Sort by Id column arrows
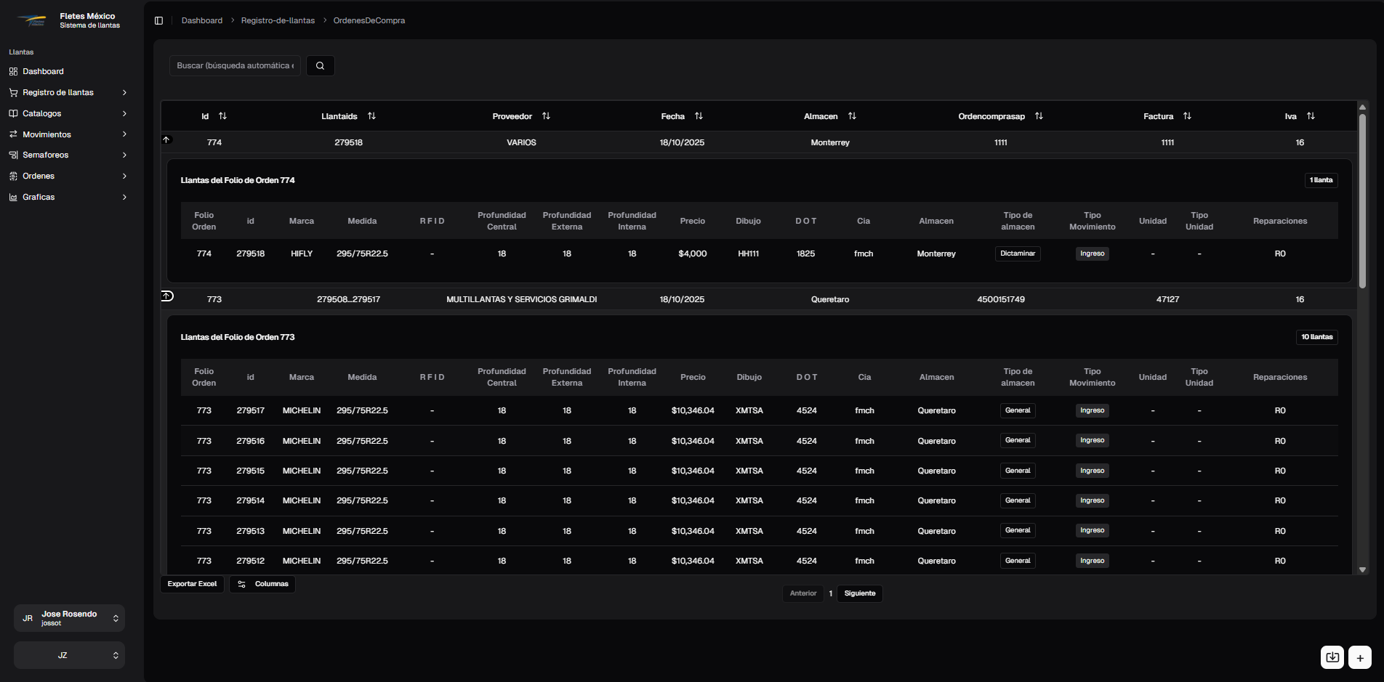Viewport: 1384px width, 682px height. pos(222,116)
